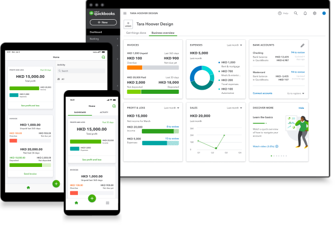The width and height of the screenshot is (335, 225).
Task: Click the expenses donut chart
Action: (202, 78)
